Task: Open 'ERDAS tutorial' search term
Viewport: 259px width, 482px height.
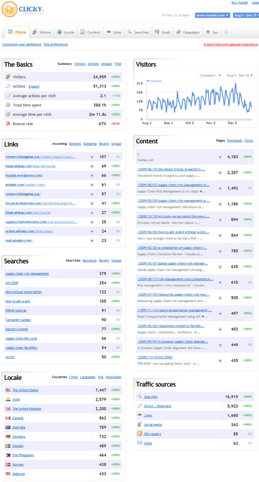Action: [16, 311]
